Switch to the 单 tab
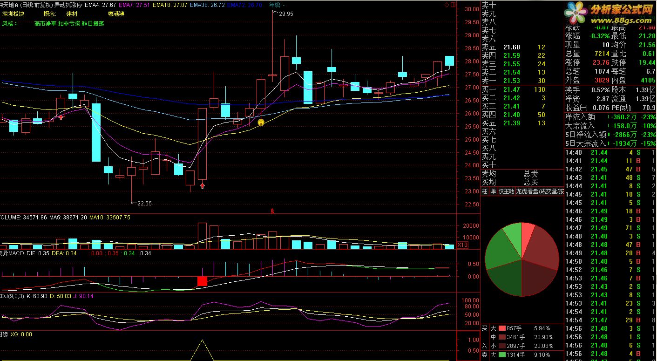Image resolution: width=657 pixels, height=361 pixels. click(x=493, y=191)
